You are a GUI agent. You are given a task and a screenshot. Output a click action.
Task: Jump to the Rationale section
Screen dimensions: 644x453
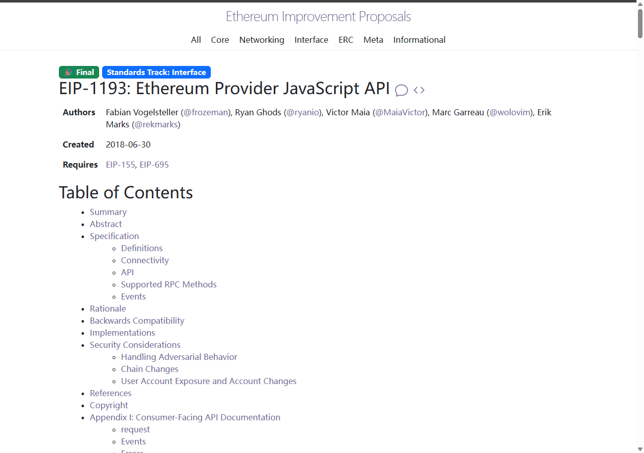[x=108, y=309]
